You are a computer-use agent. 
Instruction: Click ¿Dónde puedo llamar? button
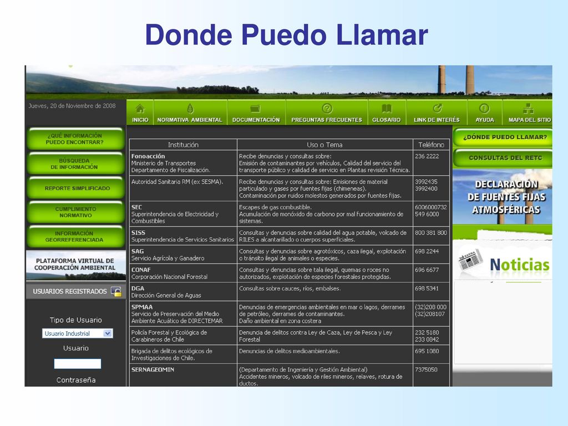503,138
